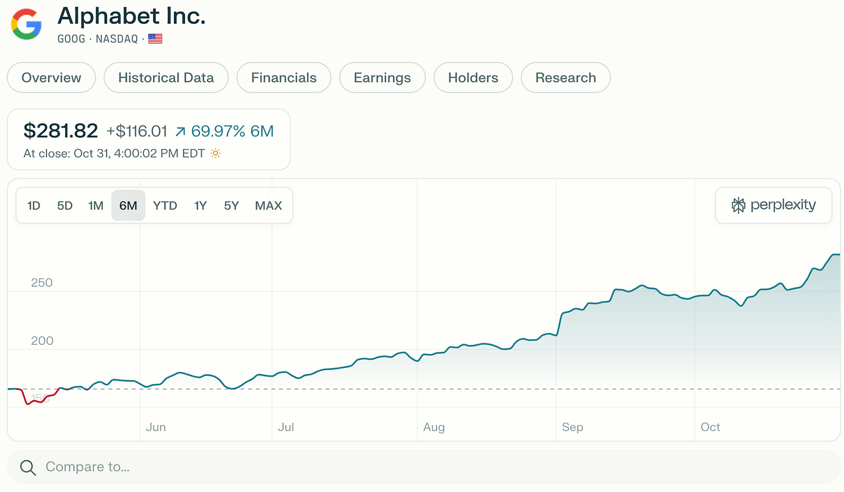Click the Jul axis label

[286, 427]
